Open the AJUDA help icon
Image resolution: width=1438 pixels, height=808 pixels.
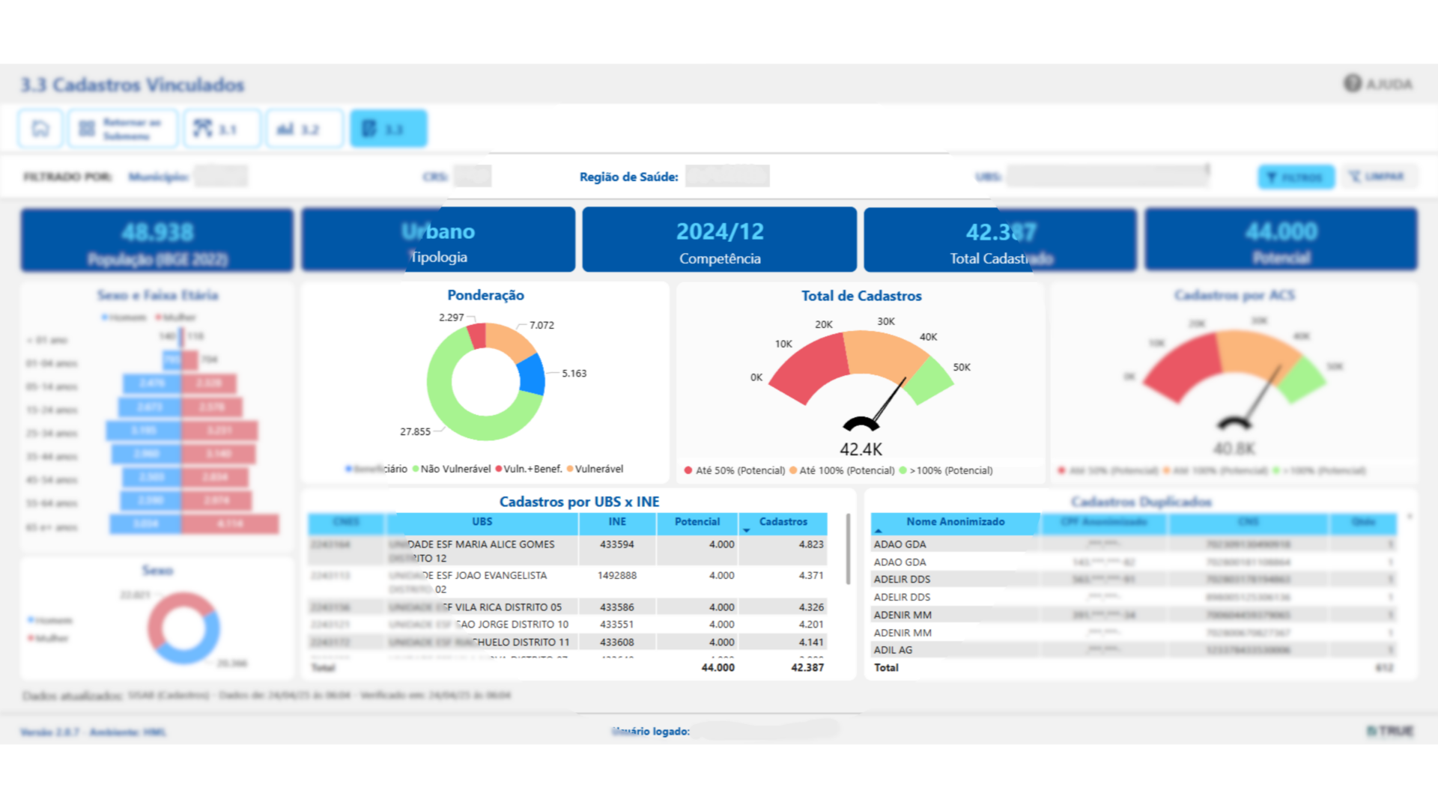click(x=1352, y=83)
